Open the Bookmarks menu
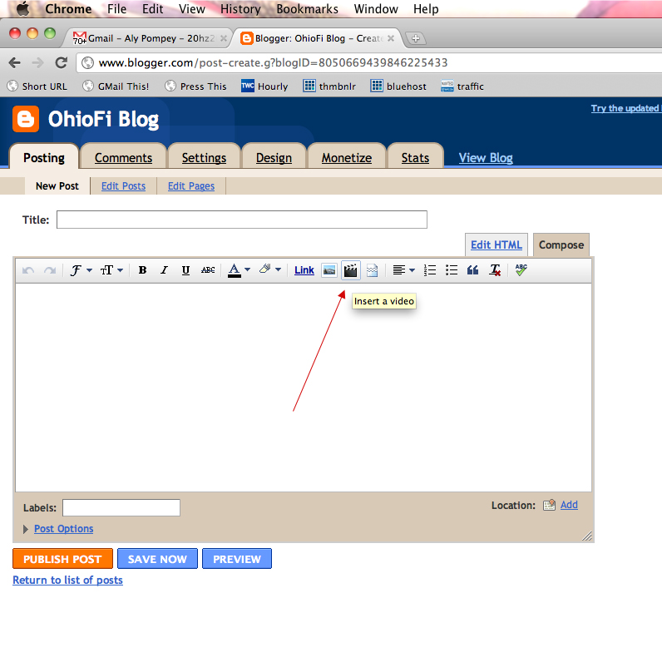Viewport: 662px width, 662px height. 307,9
